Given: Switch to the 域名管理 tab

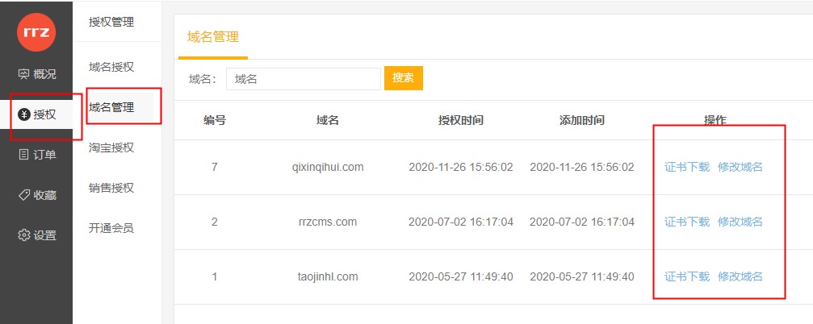Looking at the screenshot, I should (213, 37).
